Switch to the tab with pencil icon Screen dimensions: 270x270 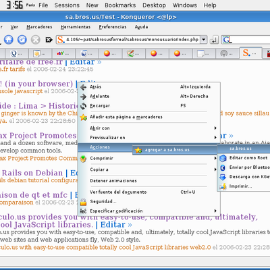tap(133, 53)
